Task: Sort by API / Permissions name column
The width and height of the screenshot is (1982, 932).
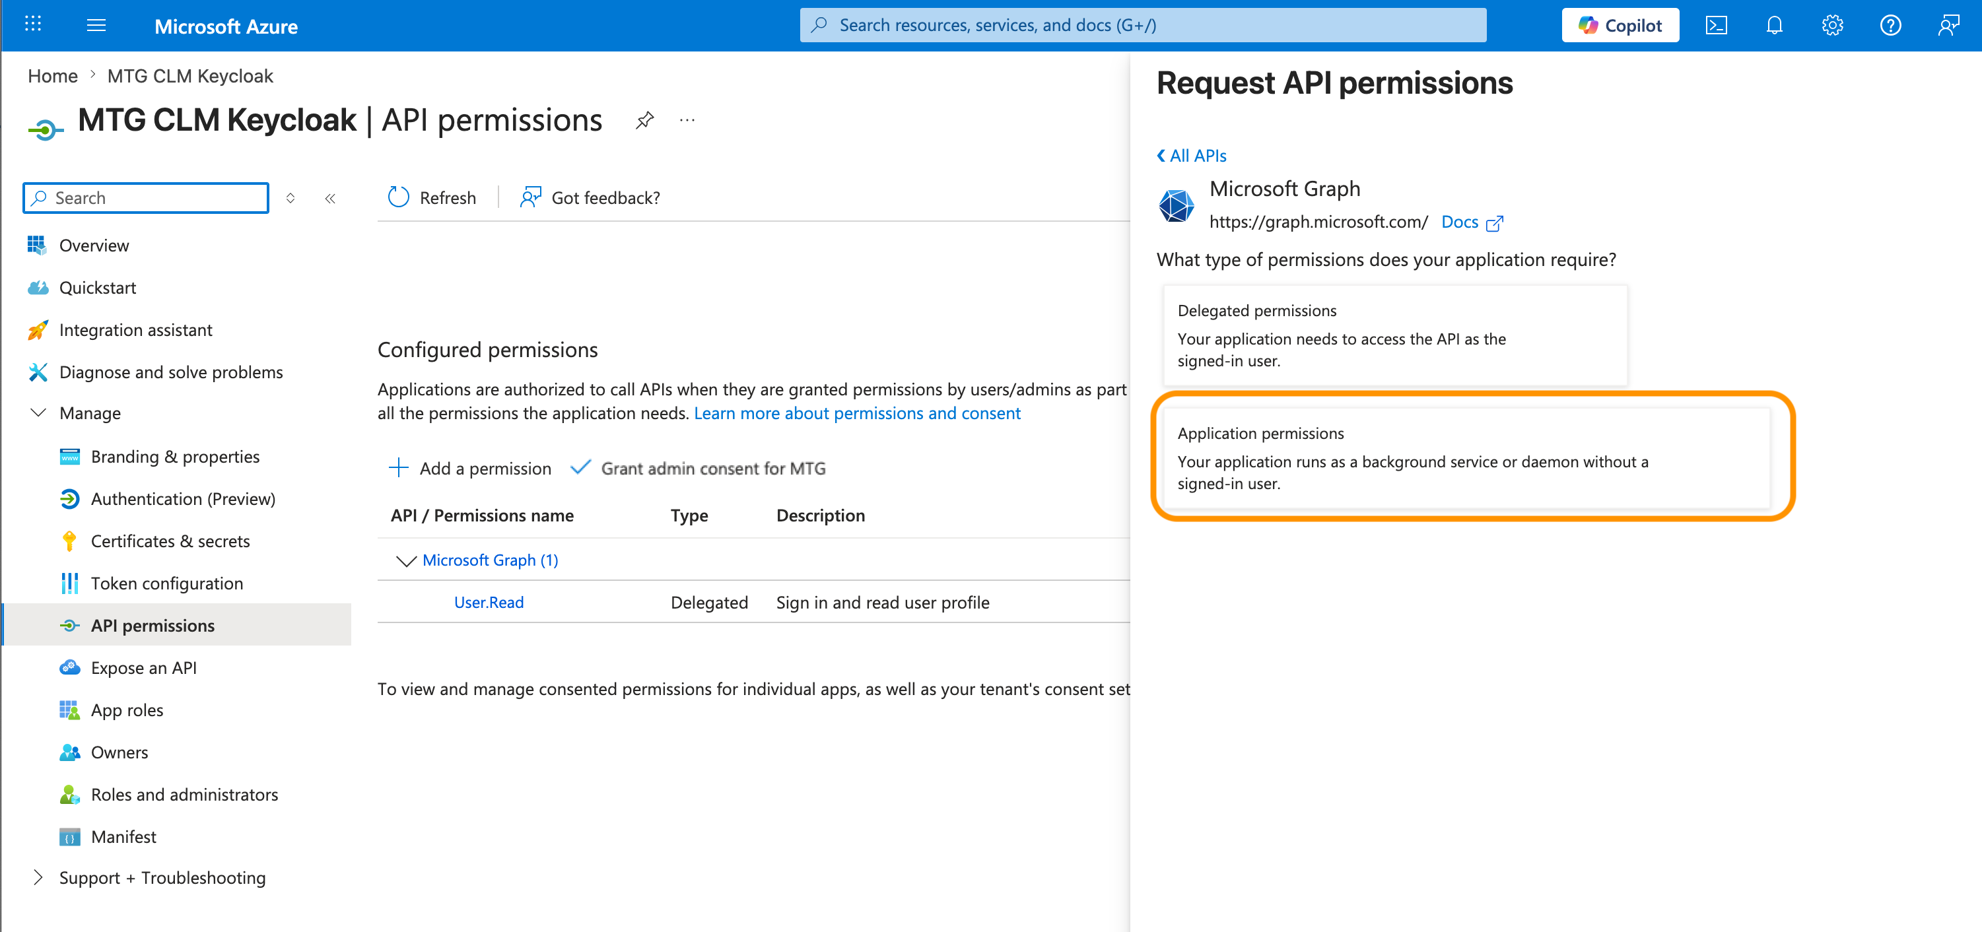Action: pyautogui.click(x=483, y=516)
